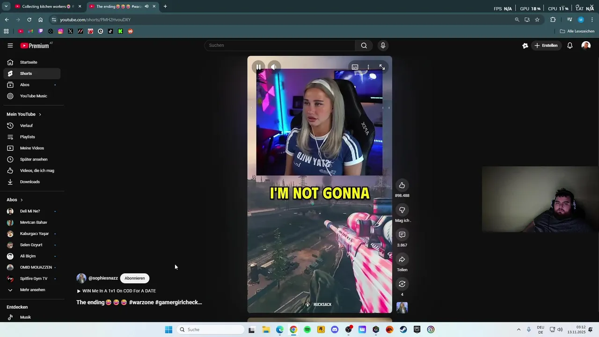Open Steam from the taskbar
The image size is (599, 337).
tap(403, 330)
